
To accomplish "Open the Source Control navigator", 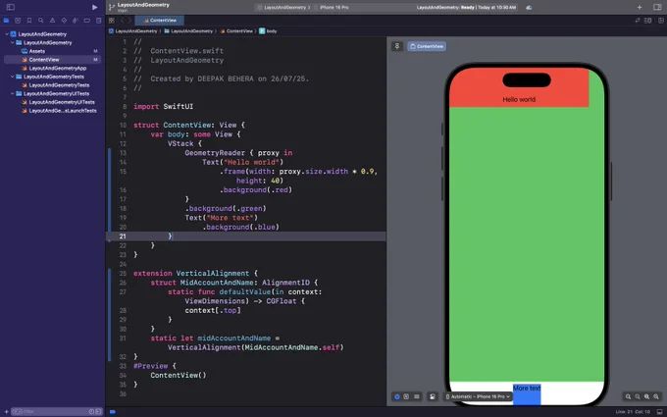I will point(18,20).
